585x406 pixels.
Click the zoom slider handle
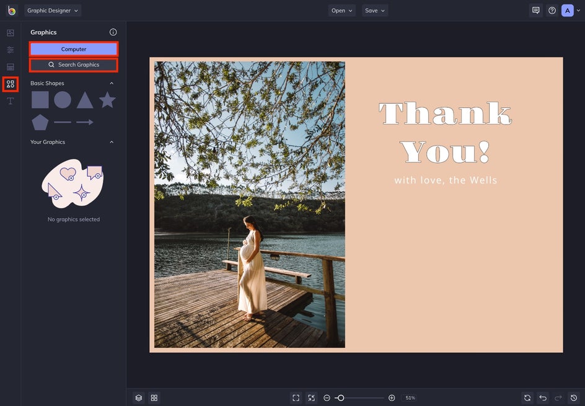coord(340,398)
